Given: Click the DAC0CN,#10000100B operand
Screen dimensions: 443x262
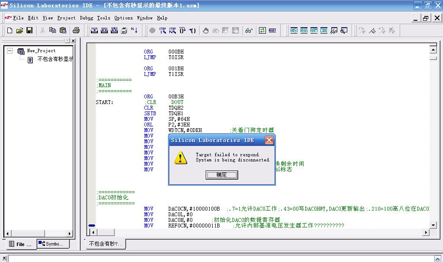Looking at the screenshot, I should click(x=194, y=209).
